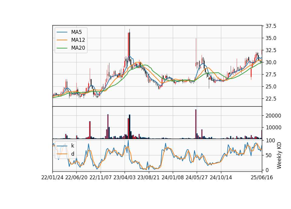
Task: Click the 24/10/14 date label
Action: pyautogui.click(x=221, y=178)
